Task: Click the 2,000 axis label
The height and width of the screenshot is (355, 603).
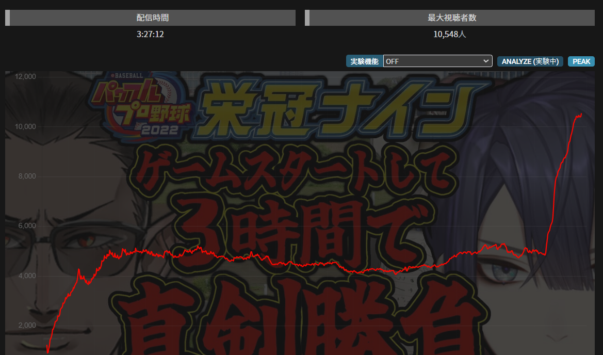Action: [27, 326]
